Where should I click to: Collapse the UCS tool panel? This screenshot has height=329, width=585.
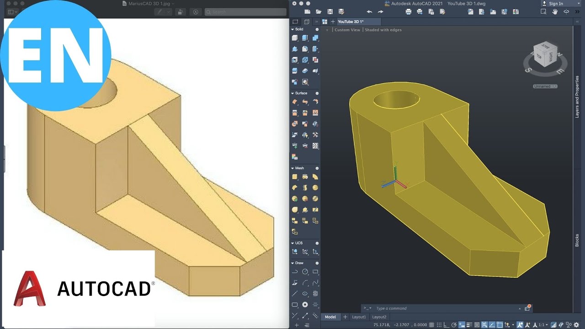click(292, 243)
